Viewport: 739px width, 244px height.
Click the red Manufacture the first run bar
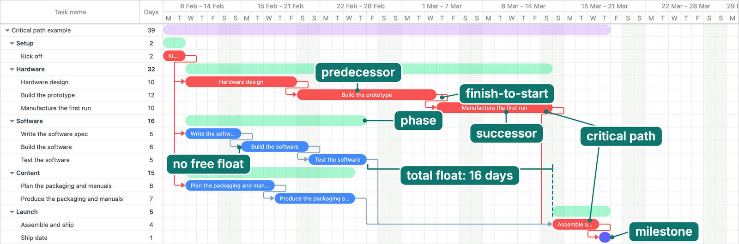click(x=494, y=108)
